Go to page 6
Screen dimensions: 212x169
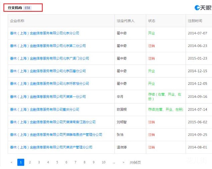66,162
